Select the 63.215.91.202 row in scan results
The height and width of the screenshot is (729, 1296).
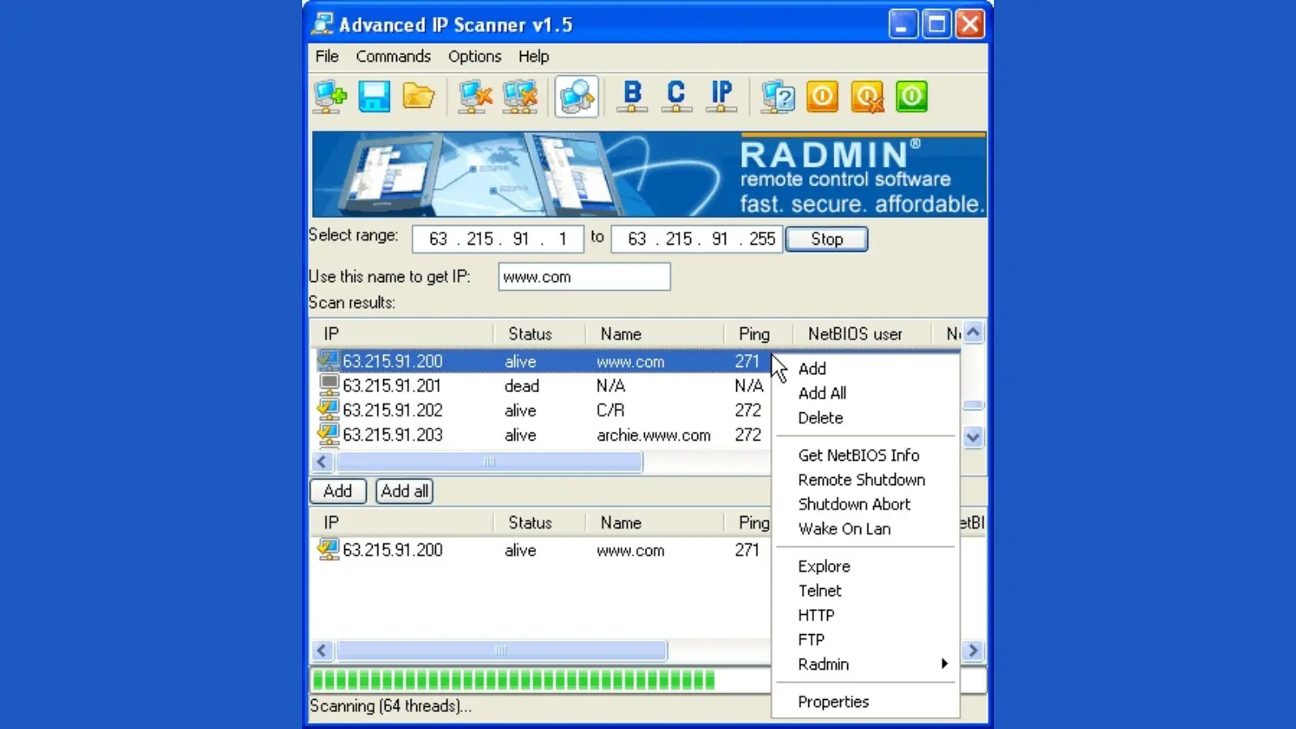click(393, 411)
